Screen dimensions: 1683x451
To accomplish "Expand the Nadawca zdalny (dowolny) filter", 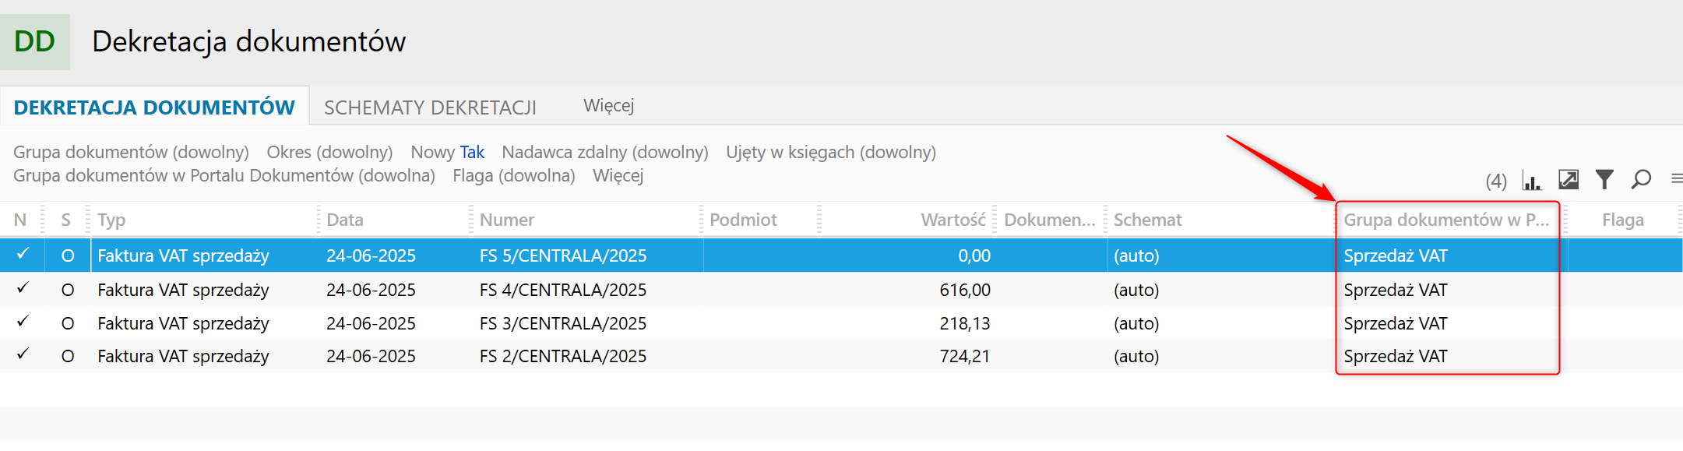I will (604, 153).
